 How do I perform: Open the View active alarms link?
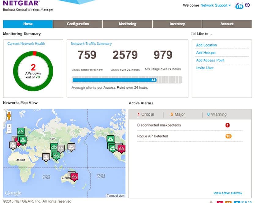pyautogui.click(x=228, y=193)
